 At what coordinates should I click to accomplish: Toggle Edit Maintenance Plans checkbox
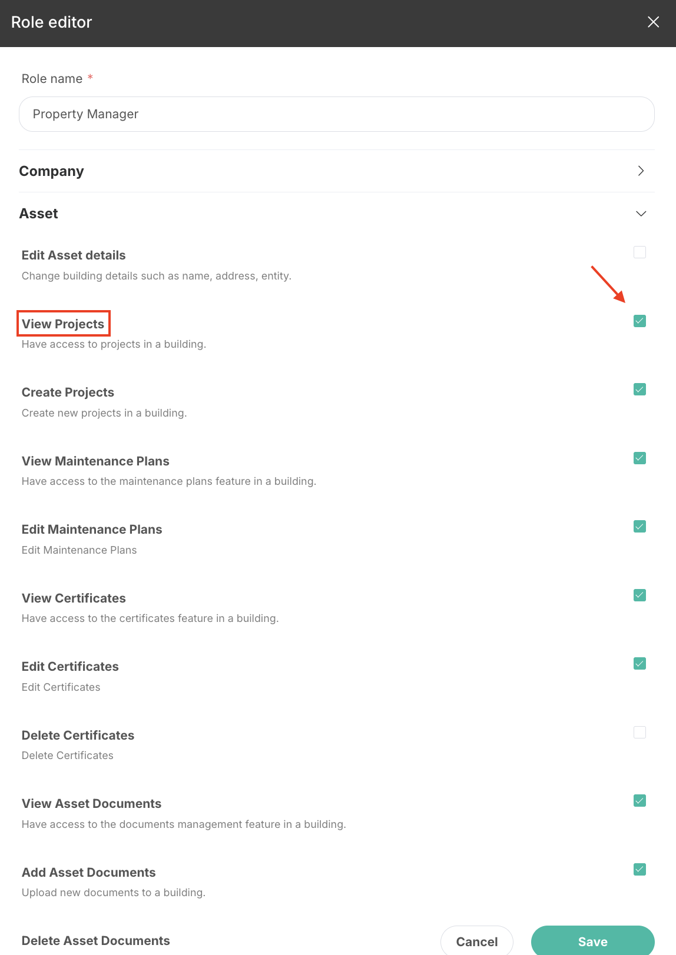[x=639, y=527]
